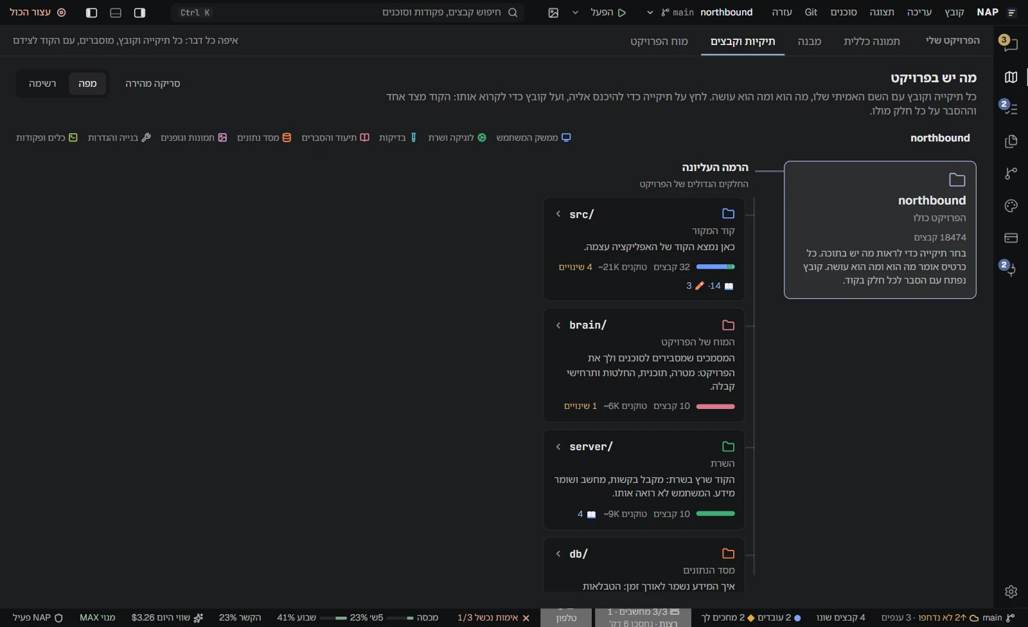Click the green bar on server/ card

click(716, 514)
